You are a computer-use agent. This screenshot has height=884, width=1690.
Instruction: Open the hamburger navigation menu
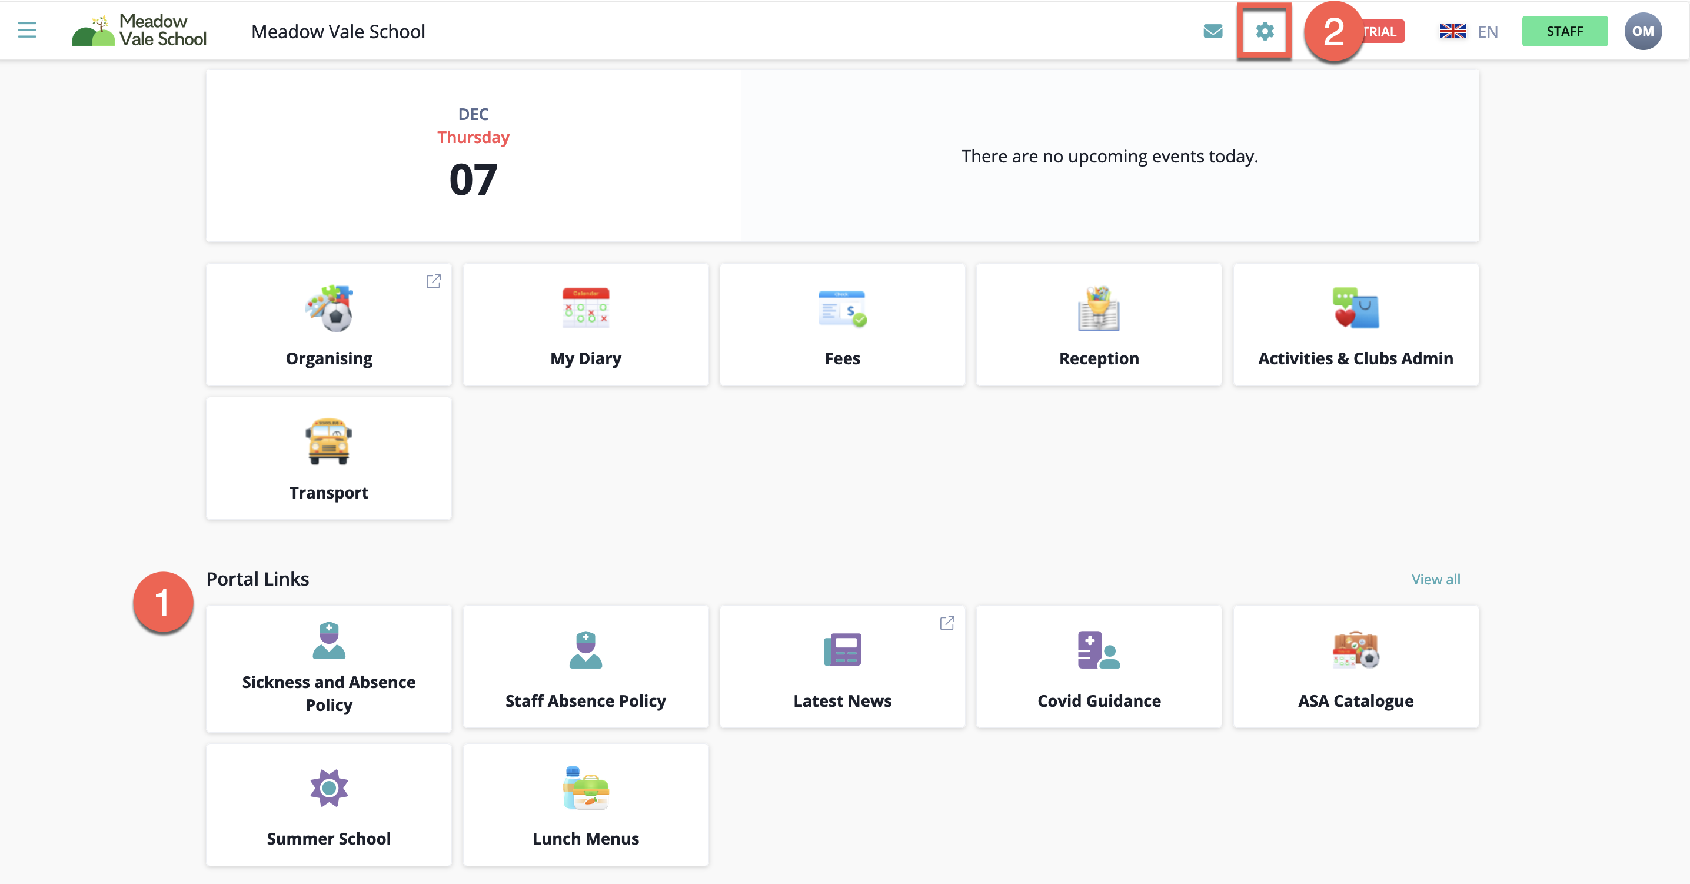27,31
